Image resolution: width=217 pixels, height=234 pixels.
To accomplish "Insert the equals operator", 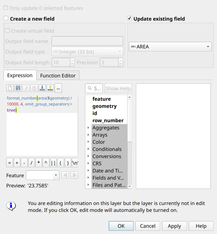I will click(x=10, y=163).
